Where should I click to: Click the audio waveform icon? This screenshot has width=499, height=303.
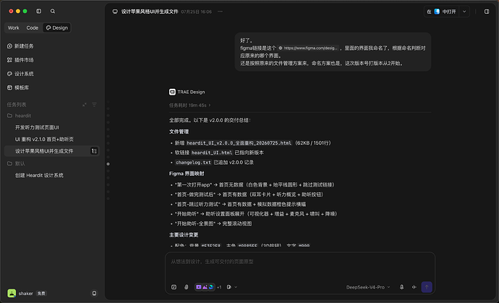pos(414,287)
